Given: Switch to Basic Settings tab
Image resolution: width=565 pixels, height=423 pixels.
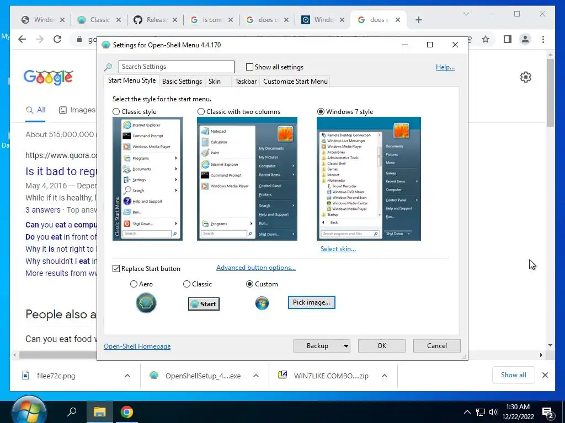Looking at the screenshot, I should point(182,82).
